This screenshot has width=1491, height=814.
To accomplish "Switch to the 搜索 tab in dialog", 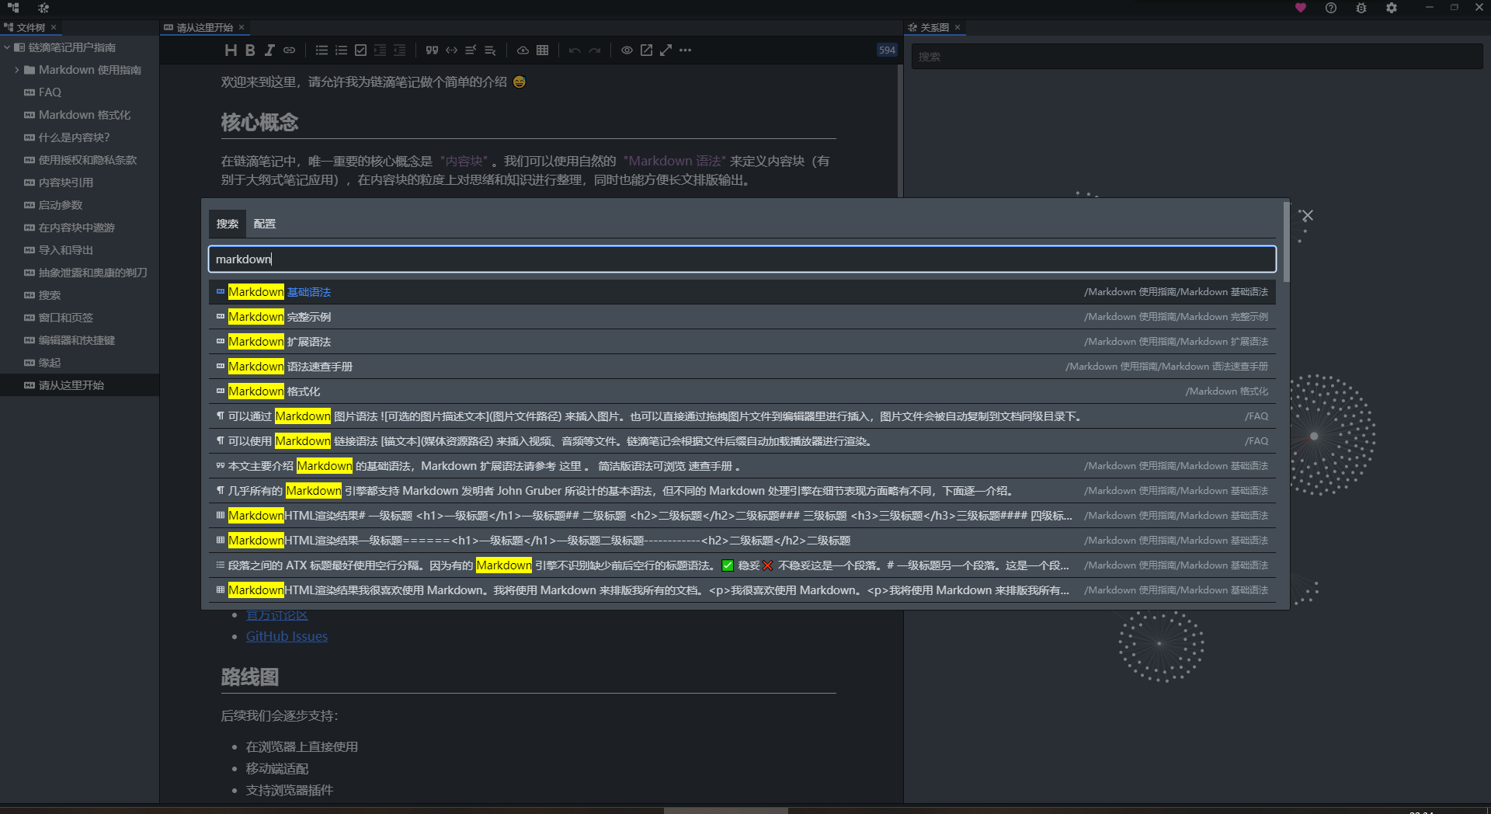I will [x=227, y=224].
